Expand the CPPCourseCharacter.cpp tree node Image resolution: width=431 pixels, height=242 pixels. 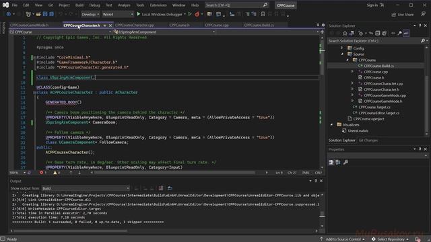352,83
